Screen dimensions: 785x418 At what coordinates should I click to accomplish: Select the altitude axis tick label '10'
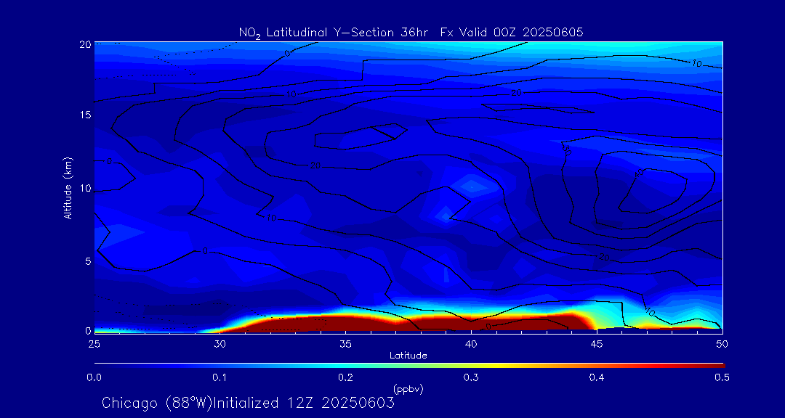pyautogui.click(x=85, y=188)
